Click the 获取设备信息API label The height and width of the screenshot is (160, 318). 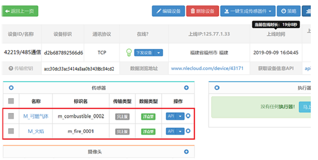(x=276, y=69)
